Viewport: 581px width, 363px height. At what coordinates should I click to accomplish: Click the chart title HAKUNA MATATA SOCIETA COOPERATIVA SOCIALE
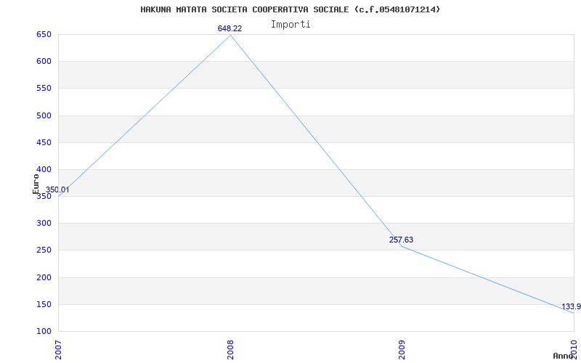point(290,9)
